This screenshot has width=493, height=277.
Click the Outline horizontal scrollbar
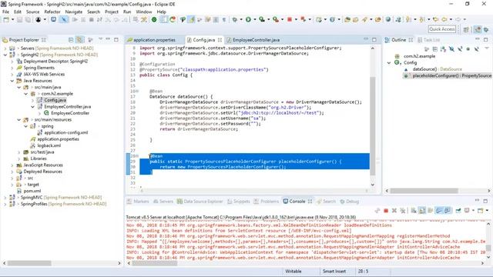coord(424,191)
